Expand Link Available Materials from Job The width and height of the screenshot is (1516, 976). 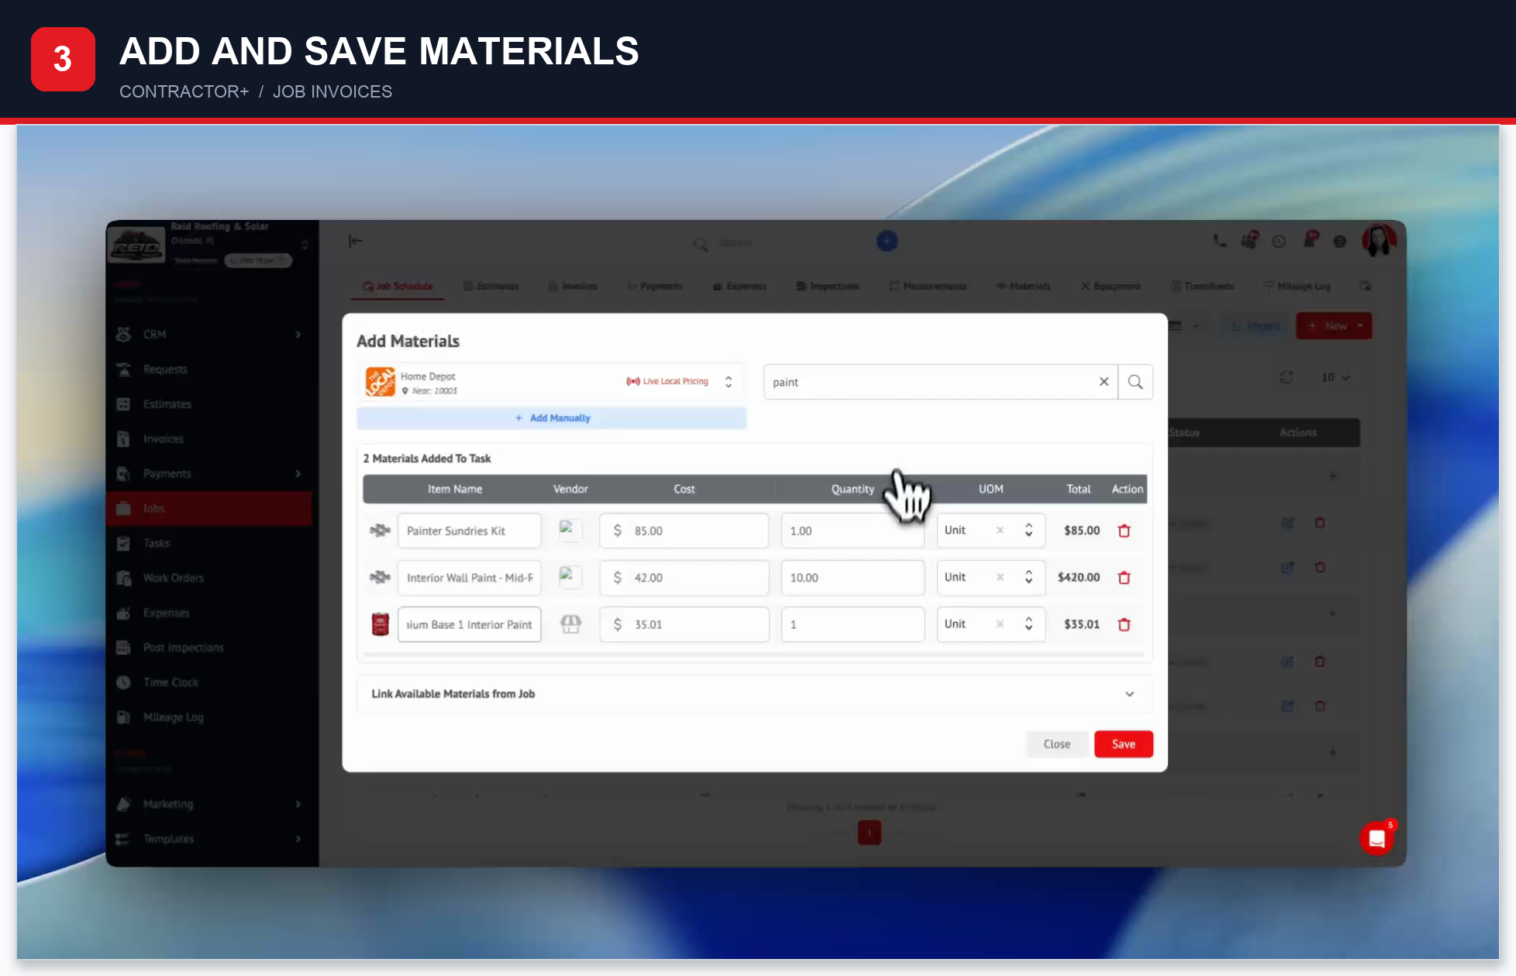click(x=754, y=694)
